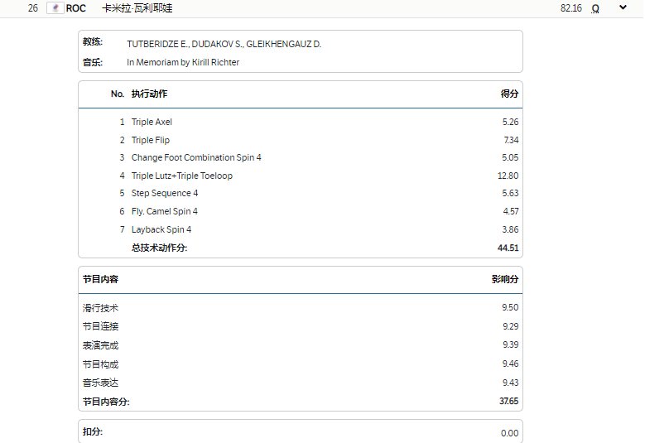Viewport: 645px width, 443px height.
Task: Click the 执行动作 column header
Action: [149, 94]
